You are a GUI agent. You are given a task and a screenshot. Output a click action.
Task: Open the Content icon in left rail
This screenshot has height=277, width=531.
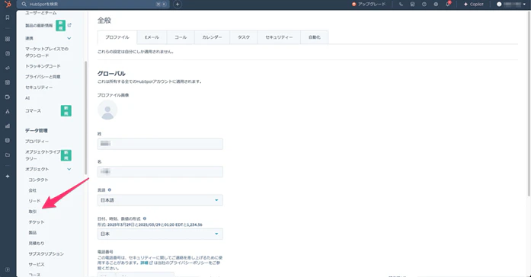tap(8, 82)
